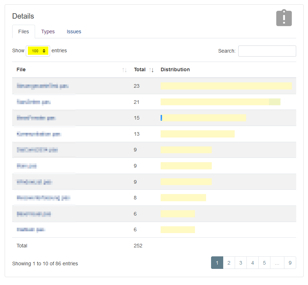Click the blue segment in the 15 bar
The height and width of the screenshot is (285, 308).
(x=161, y=118)
